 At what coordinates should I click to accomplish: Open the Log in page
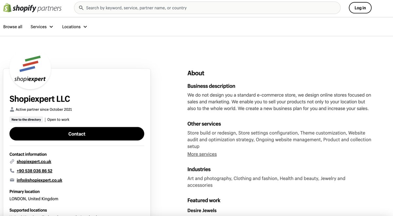point(360,8)
